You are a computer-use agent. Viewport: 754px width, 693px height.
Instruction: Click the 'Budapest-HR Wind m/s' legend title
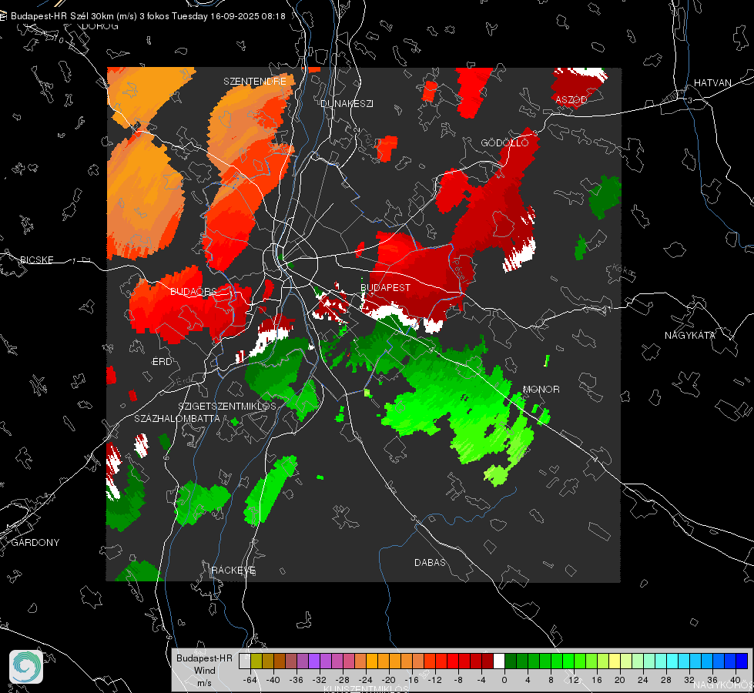click(x=204, y=670)
